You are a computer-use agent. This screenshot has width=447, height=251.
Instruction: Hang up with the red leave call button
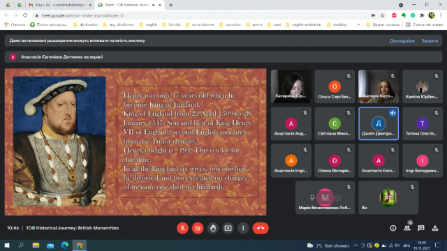point(261,228)
